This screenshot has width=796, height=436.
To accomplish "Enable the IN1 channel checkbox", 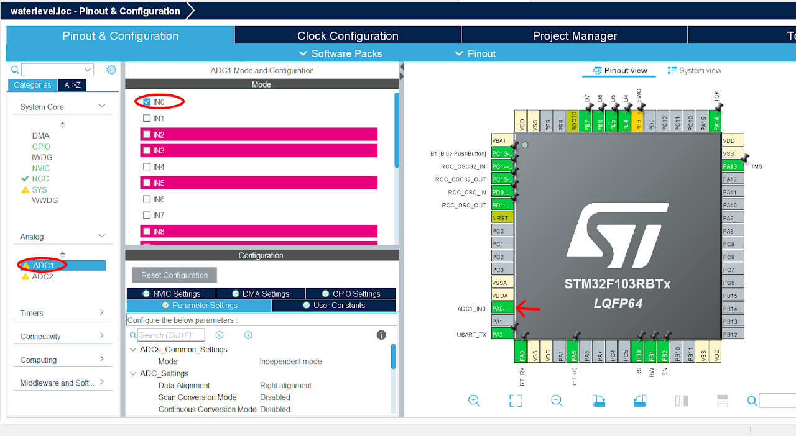I will coord(147,118).
